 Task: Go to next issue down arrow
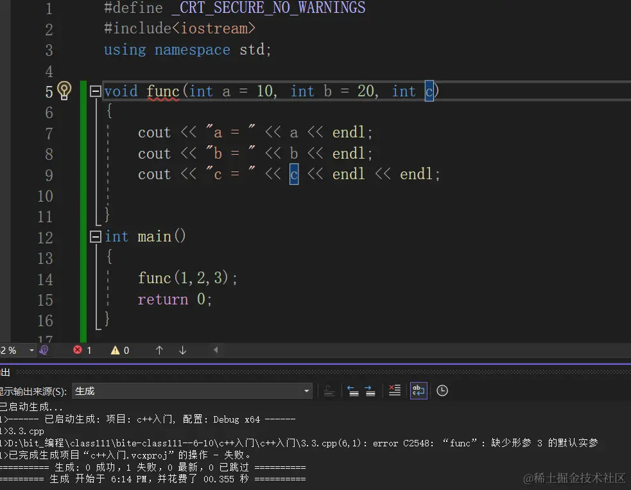[182, 350]
